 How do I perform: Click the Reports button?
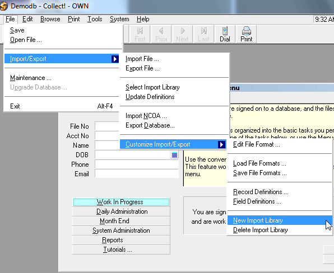(x=121, y=240)
